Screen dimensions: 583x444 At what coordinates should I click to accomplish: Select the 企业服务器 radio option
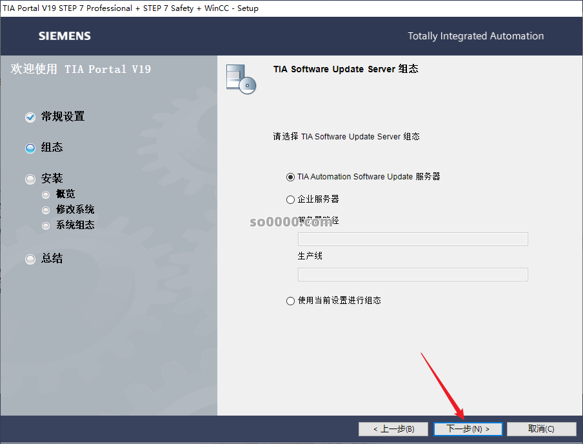[x=290, y=200]
